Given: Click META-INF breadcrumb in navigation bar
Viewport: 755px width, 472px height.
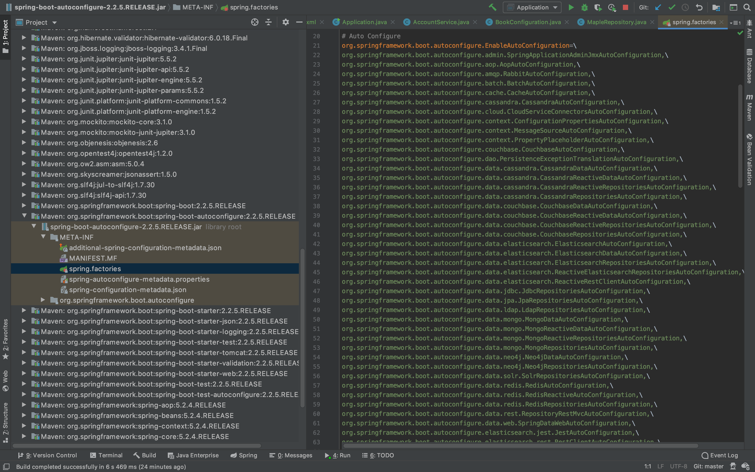Looking at the screenshot, I should [x=193, y=7].
